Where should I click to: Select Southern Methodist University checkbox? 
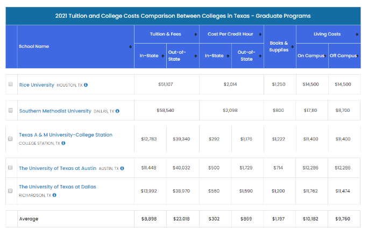tap(11, 111)
